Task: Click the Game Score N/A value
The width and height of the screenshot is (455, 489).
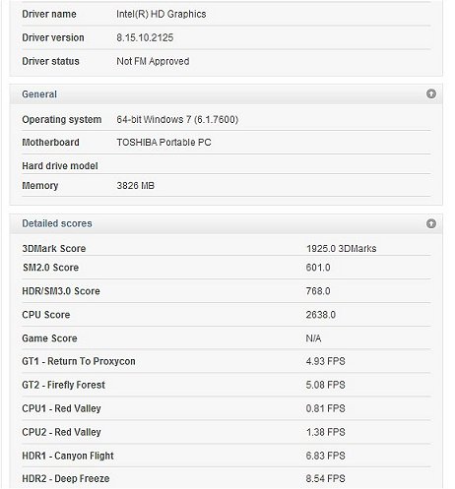Action: [313, 338]
